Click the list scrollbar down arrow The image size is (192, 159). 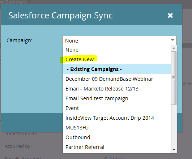[174, 150]
